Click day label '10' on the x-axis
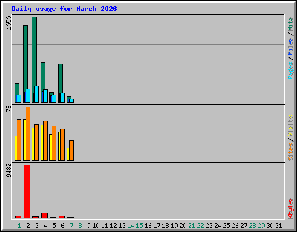The height and width of the screenshot is (232, 297). click(x=96, y=226)
